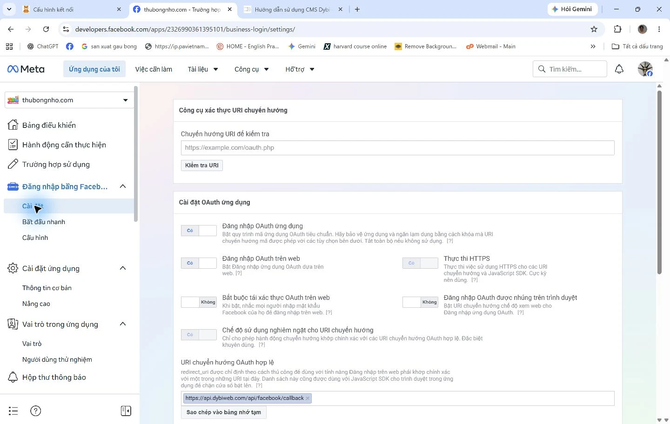Open Việc cần làm menu
Image resolution: width=670 pixels, height=424 pixels.
[154, 69]
